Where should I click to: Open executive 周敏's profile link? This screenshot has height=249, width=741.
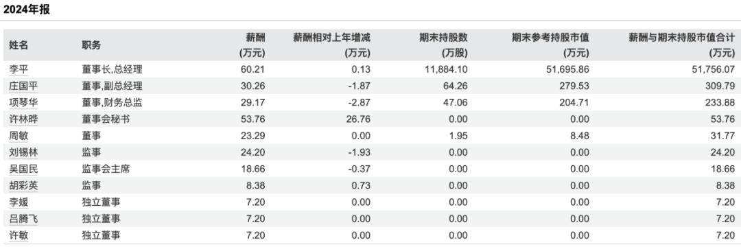[19, 136]
